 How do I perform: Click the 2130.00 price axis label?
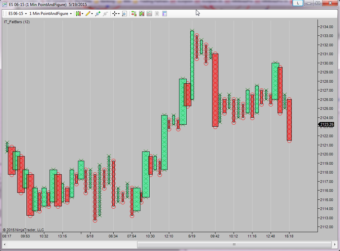(326, 63)
